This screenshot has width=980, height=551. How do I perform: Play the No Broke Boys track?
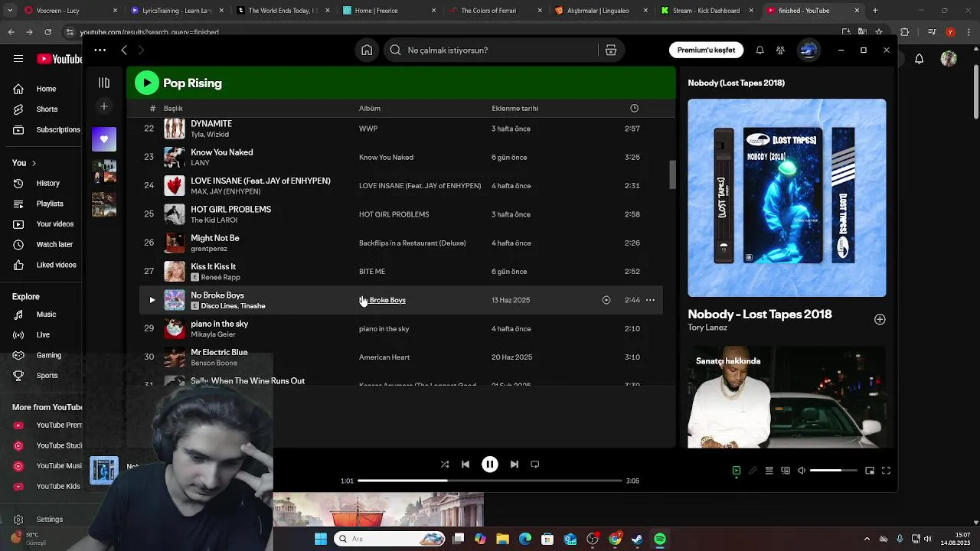(152, 300)
